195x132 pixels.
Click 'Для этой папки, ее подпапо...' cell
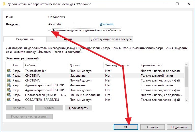tap(161, 95)
